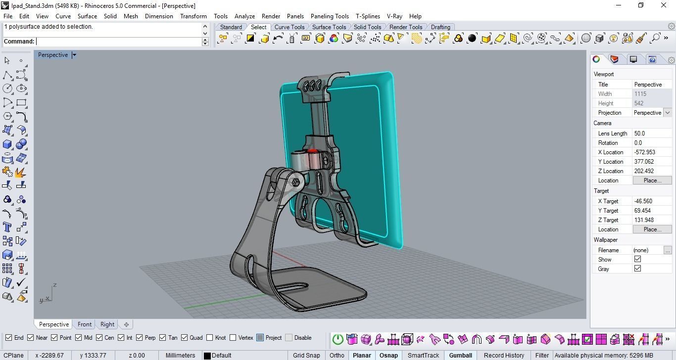The height and width of the screenshot is (360, 676).
Task: Open the Millimeters units field in status bar
Action: pos(180,355)
